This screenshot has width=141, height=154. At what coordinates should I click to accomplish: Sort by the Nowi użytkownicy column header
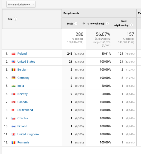pos(121,23)
